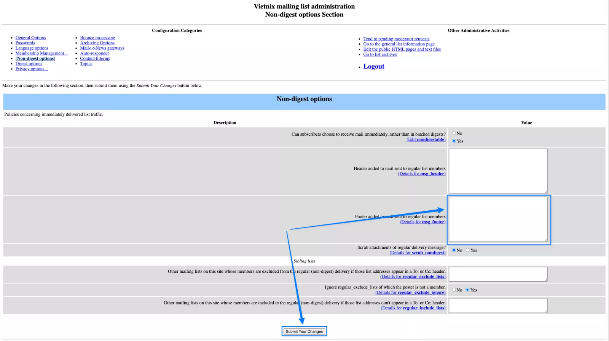Screen dimensions: 609x341
Task: Open Details for scrub_nondigest link
Action: 417,253
